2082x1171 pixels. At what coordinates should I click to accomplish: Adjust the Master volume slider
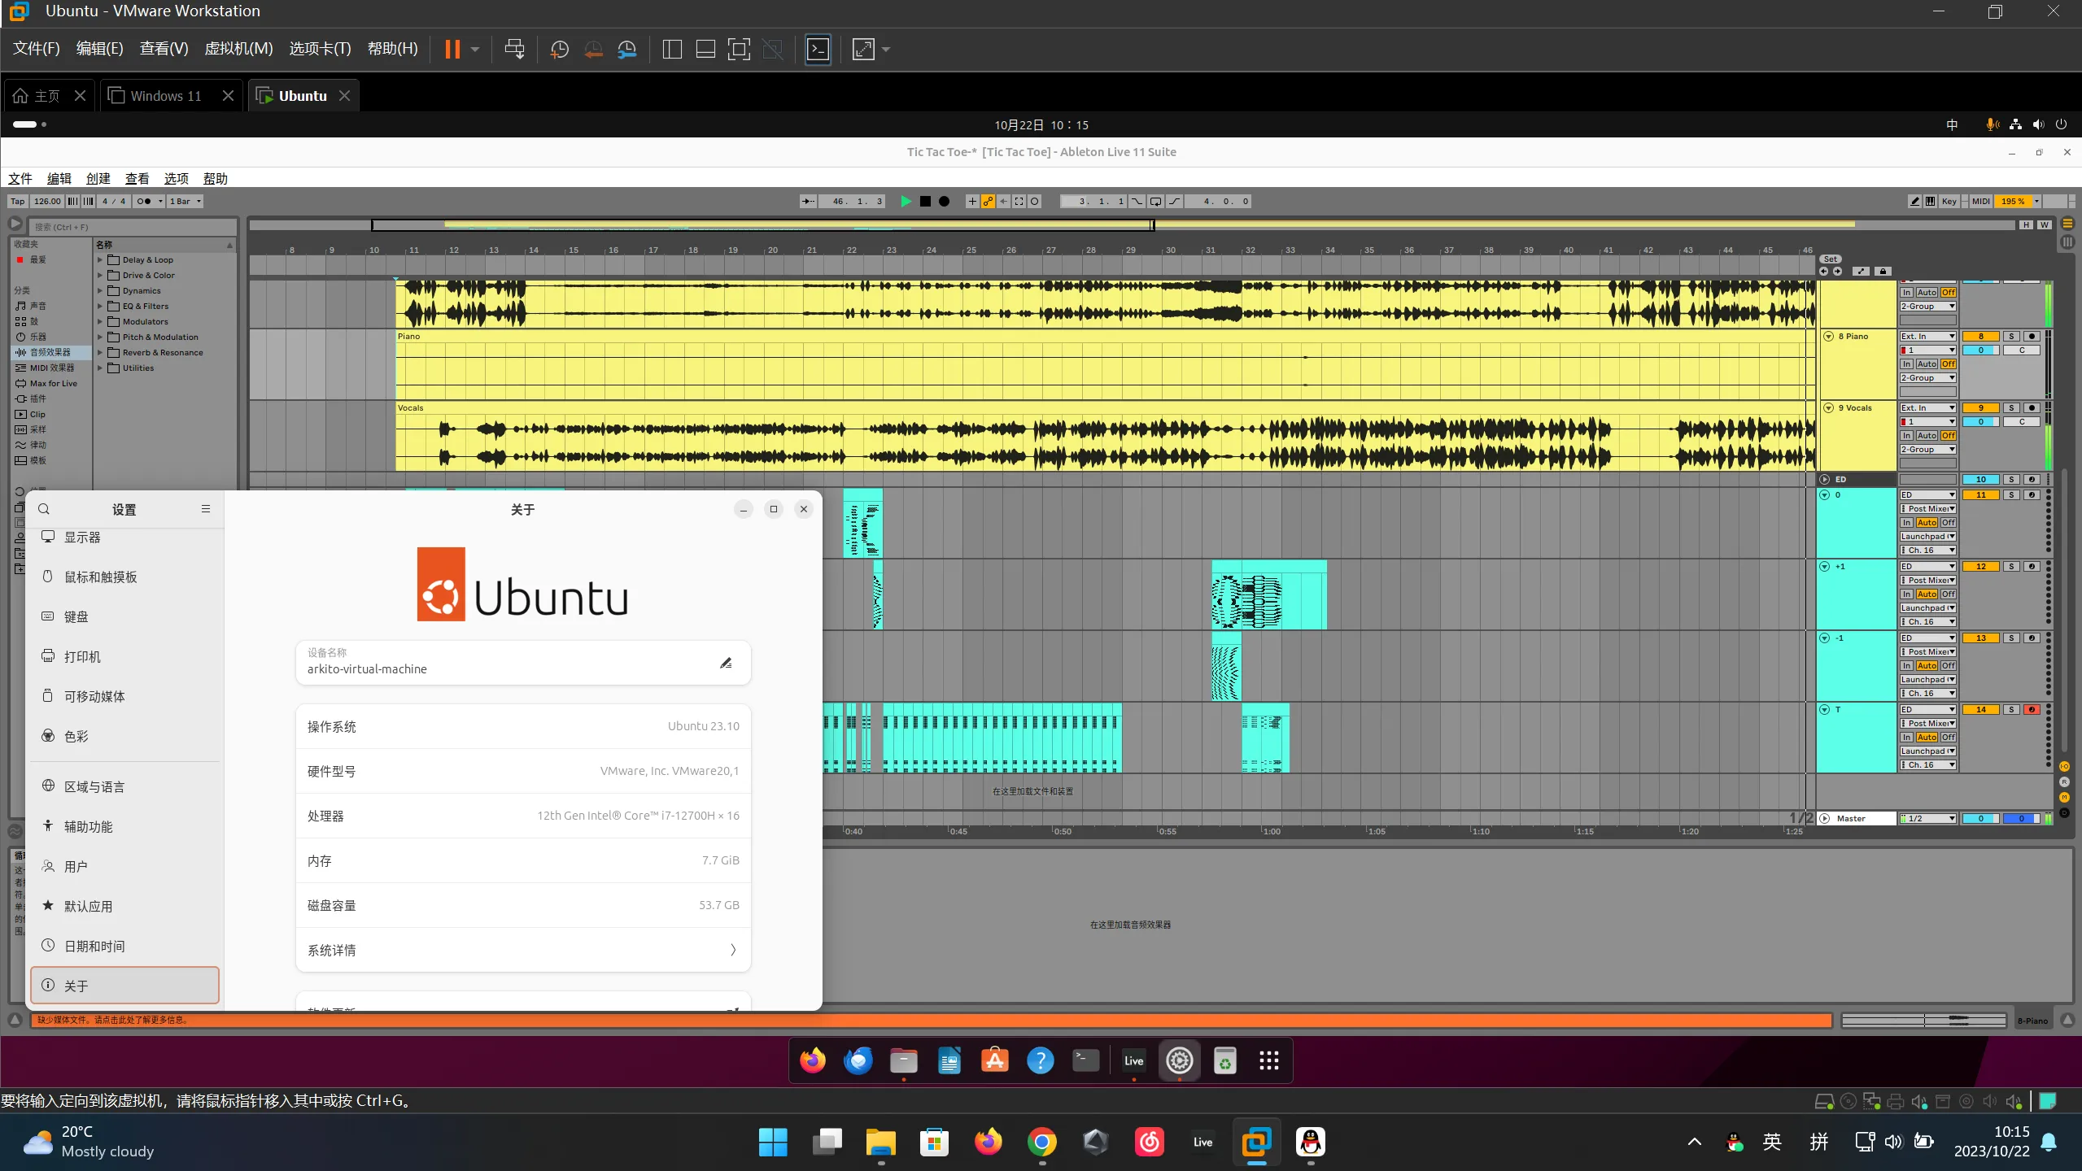(1981, 819)
